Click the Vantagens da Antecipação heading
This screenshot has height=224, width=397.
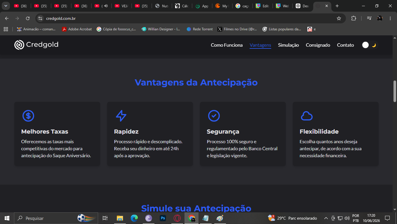click(x=196, y=83)
